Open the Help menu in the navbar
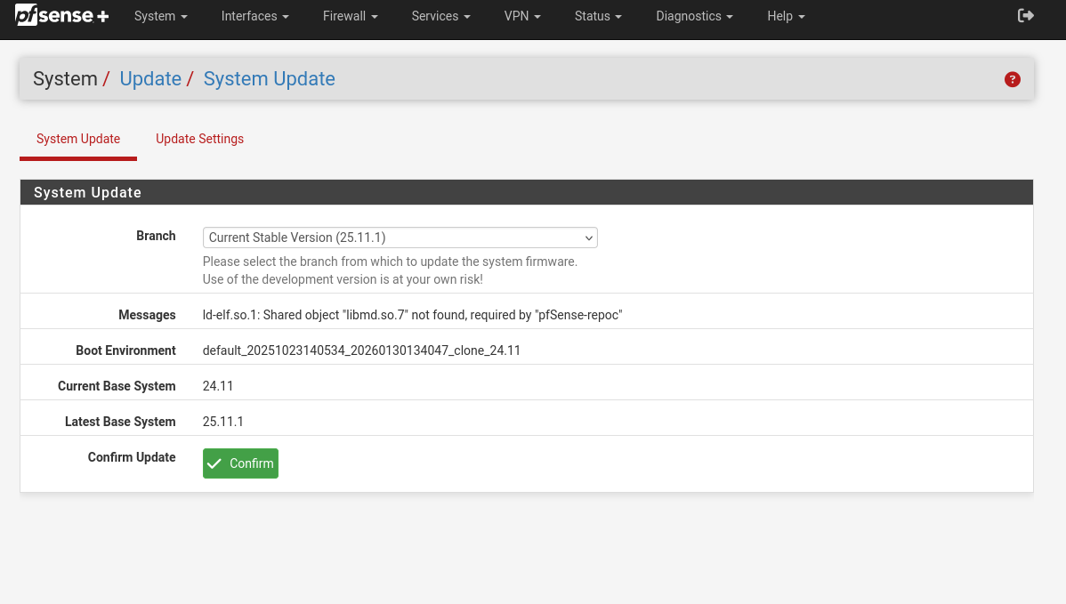The image size is (1066, 604). (x=786, y=16)
